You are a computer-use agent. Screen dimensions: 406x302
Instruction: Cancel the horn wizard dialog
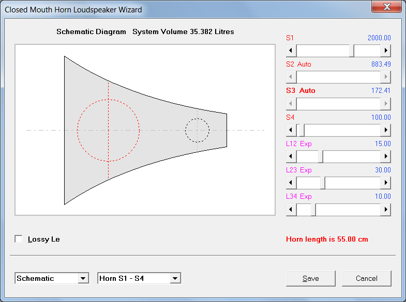tap(366, 278)
